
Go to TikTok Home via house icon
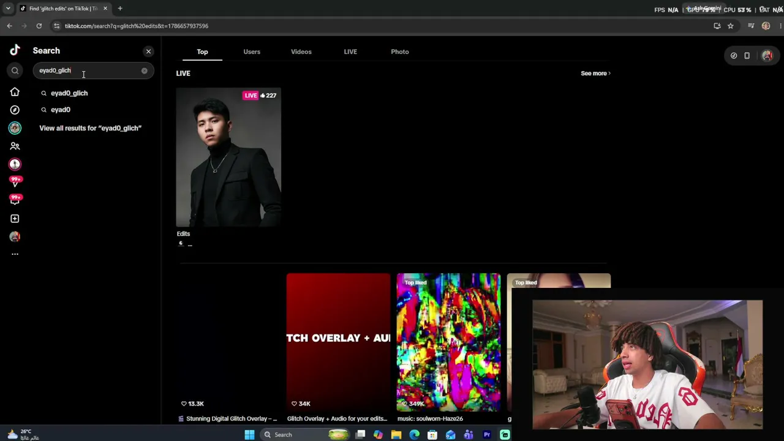[15, 92]
